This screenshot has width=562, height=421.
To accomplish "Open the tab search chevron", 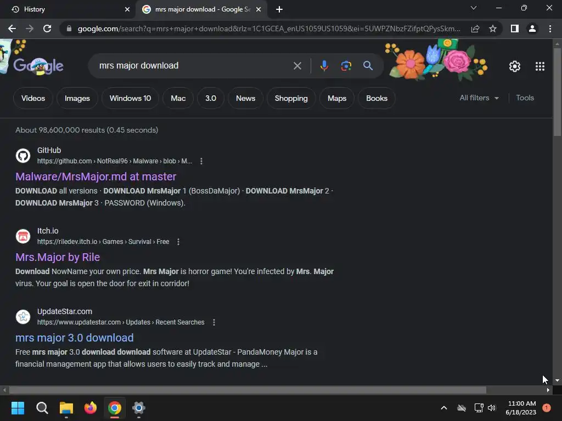I will point(474,8).
